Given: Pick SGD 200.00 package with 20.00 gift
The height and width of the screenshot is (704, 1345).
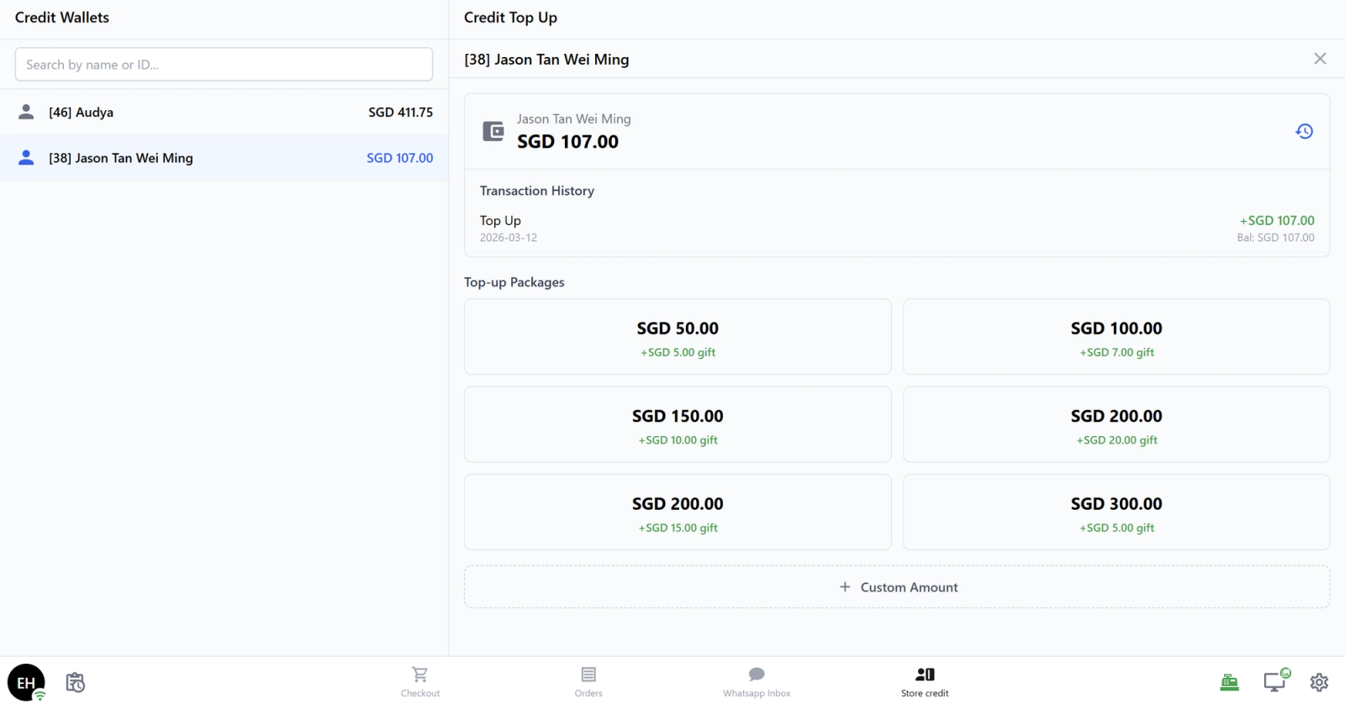Looking at the screenshot, I should (x=1116, y=424).
